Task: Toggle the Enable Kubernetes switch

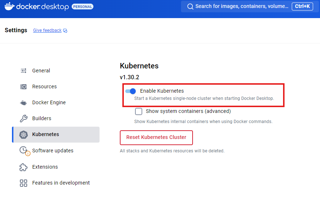Action: (131, 91)
